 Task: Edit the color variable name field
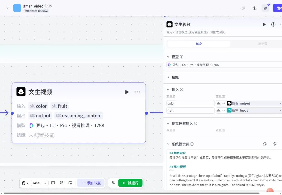[190, 103]
